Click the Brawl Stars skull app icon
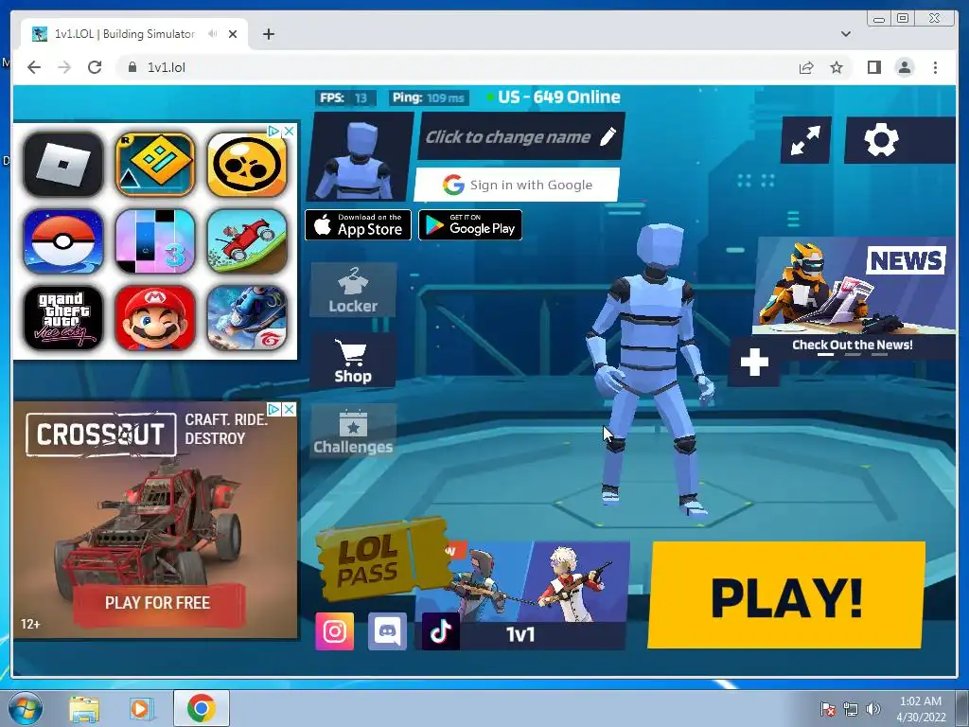This screenshot has width=969, height=727. pyautogui.click(x=247, y=165)
